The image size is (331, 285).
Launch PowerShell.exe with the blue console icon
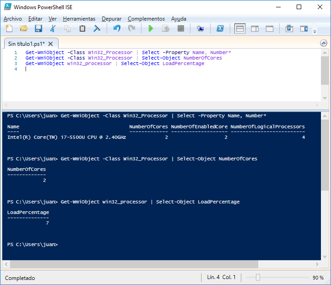point(220,28)
